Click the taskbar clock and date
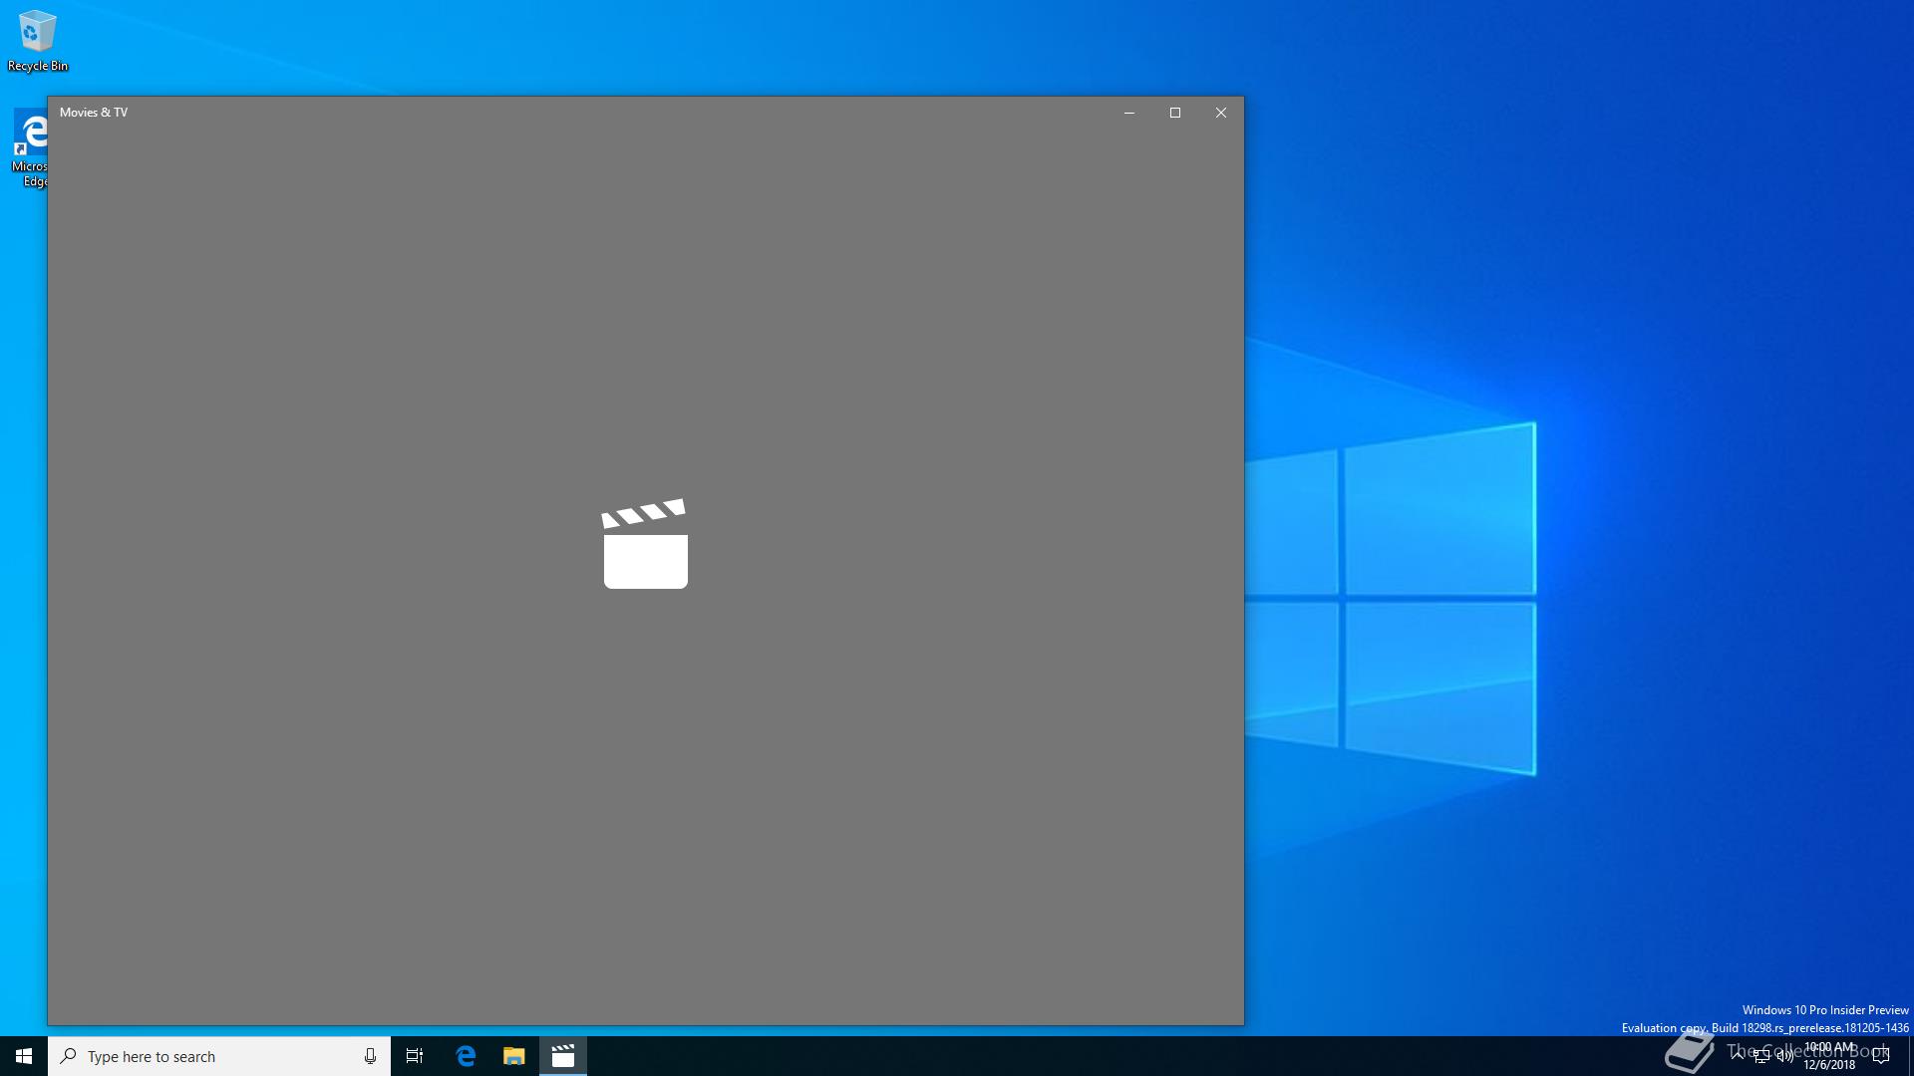This screenshot has height=1076, width=1914. point(1829,1056)
